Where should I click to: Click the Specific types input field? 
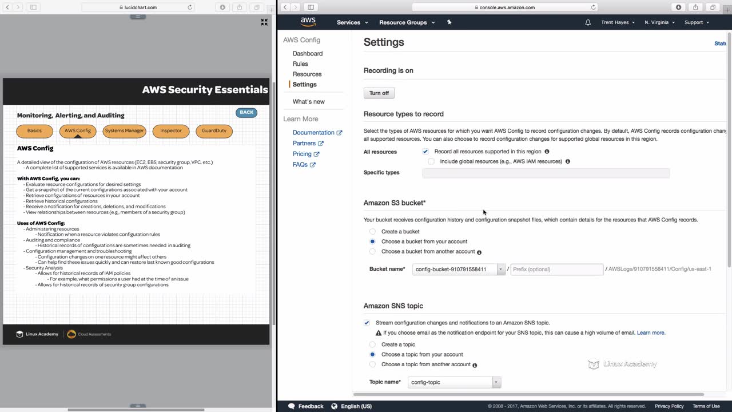tap(546, 173)
